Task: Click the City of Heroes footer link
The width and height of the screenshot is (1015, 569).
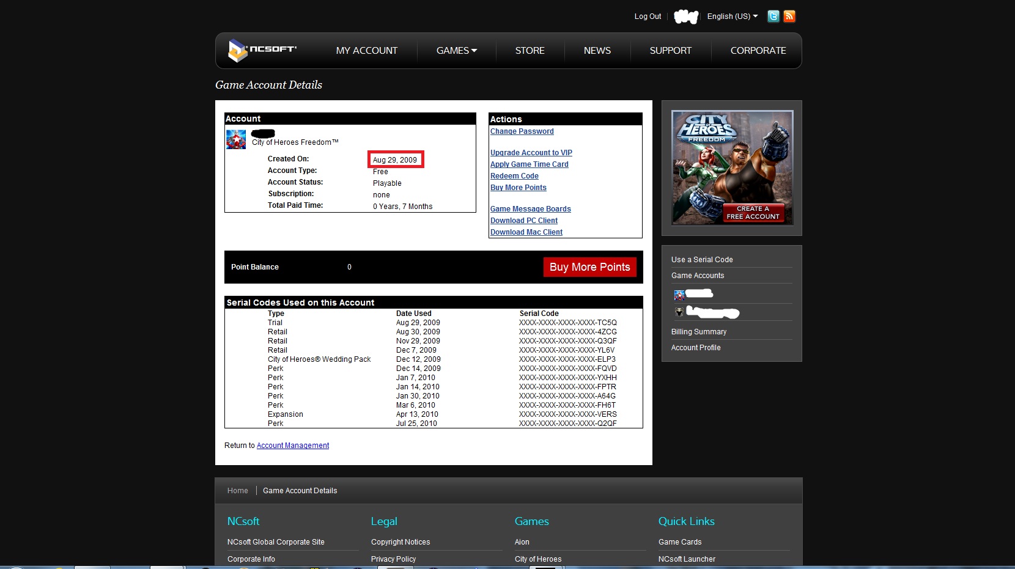Action: [x=538, y=559]
